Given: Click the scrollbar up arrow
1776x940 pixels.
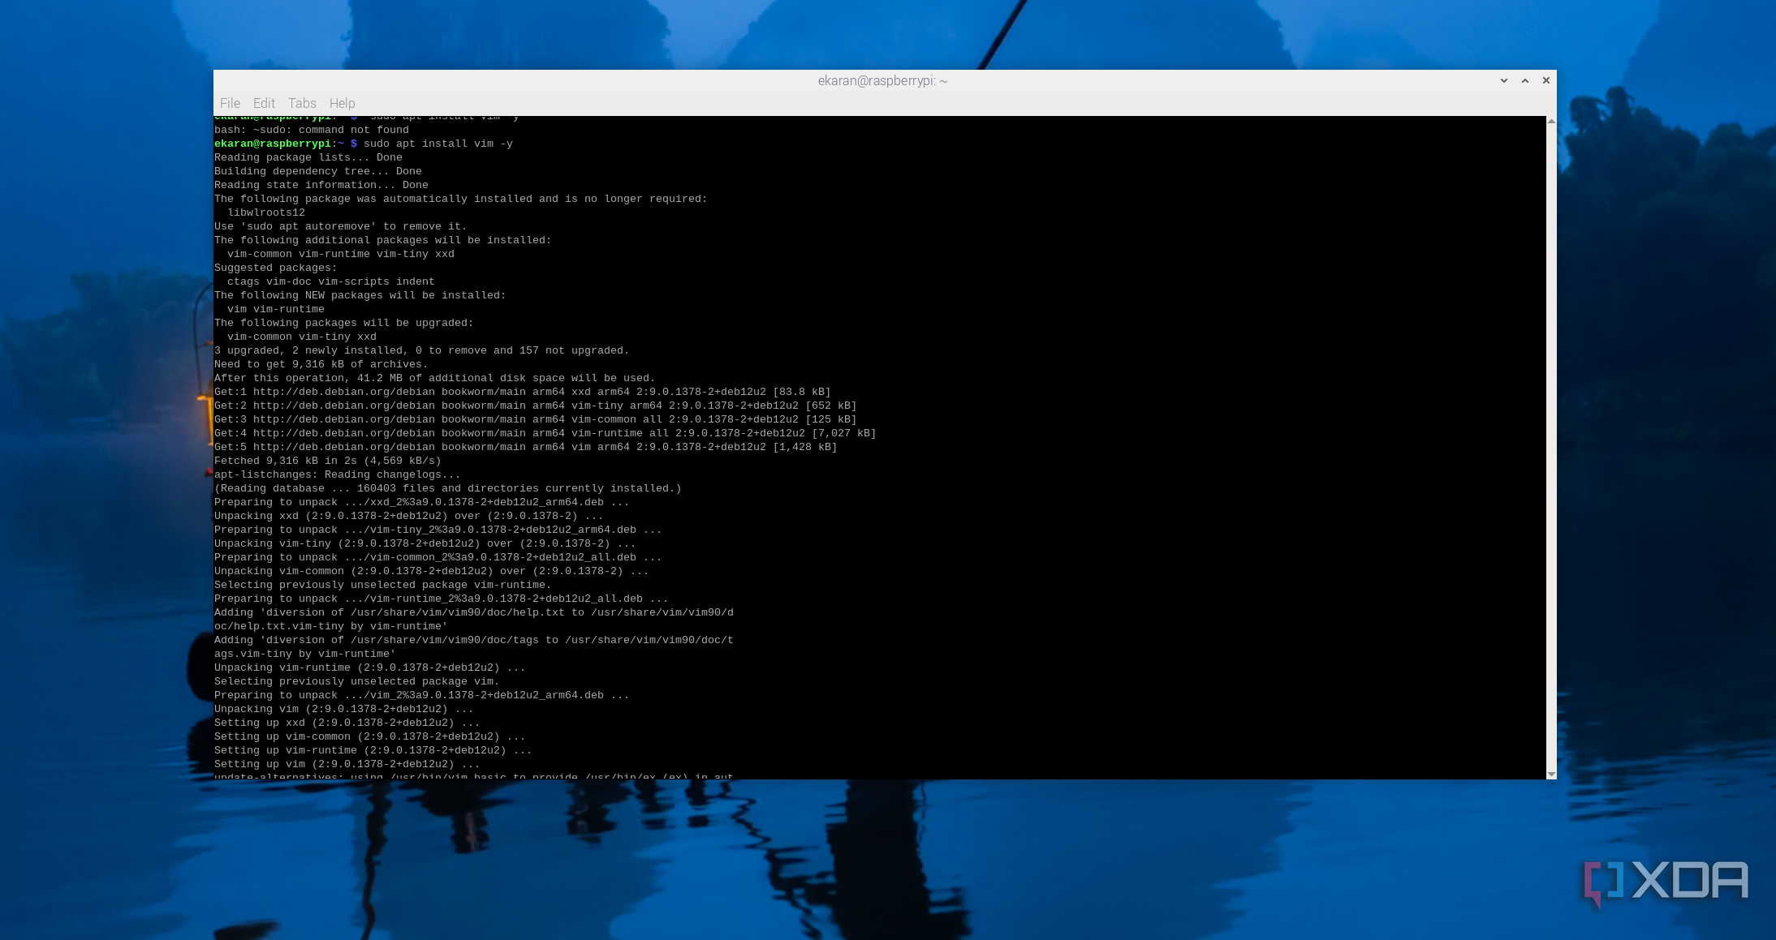Looking at the screenshot, I should tap(1551, 122).
